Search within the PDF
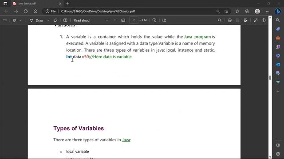284x159 pixels. (220, 20)
